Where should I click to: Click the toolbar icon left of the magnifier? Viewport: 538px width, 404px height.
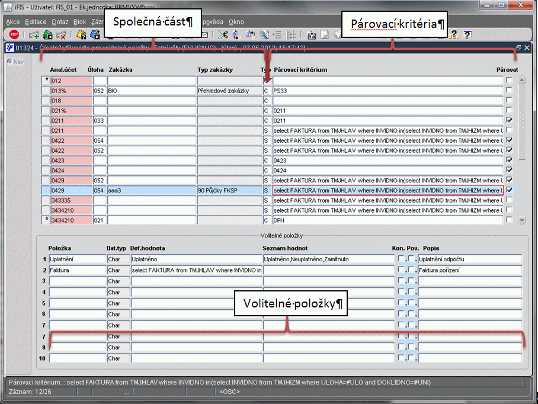click(x=251, y=34)
